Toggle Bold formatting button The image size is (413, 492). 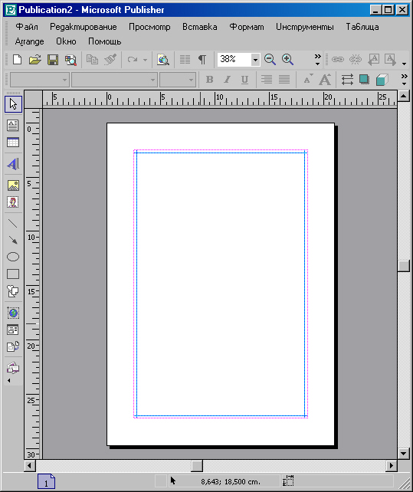(x=210, y=80)
